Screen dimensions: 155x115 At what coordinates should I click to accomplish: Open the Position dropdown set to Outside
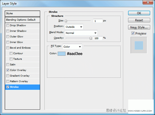(x=74, y=27)
